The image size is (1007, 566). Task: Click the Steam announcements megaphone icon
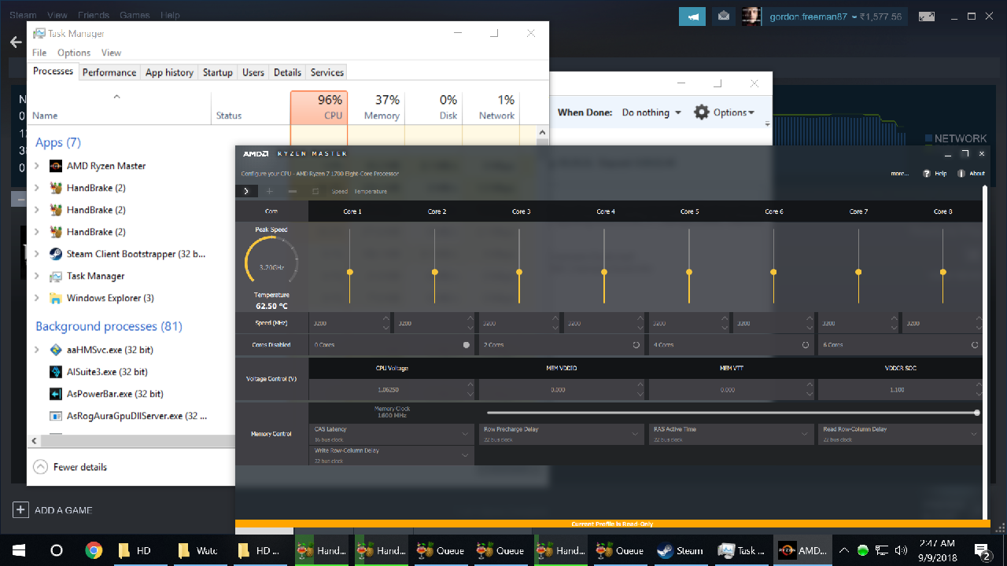pyautogui.click(x=692, y=16)
